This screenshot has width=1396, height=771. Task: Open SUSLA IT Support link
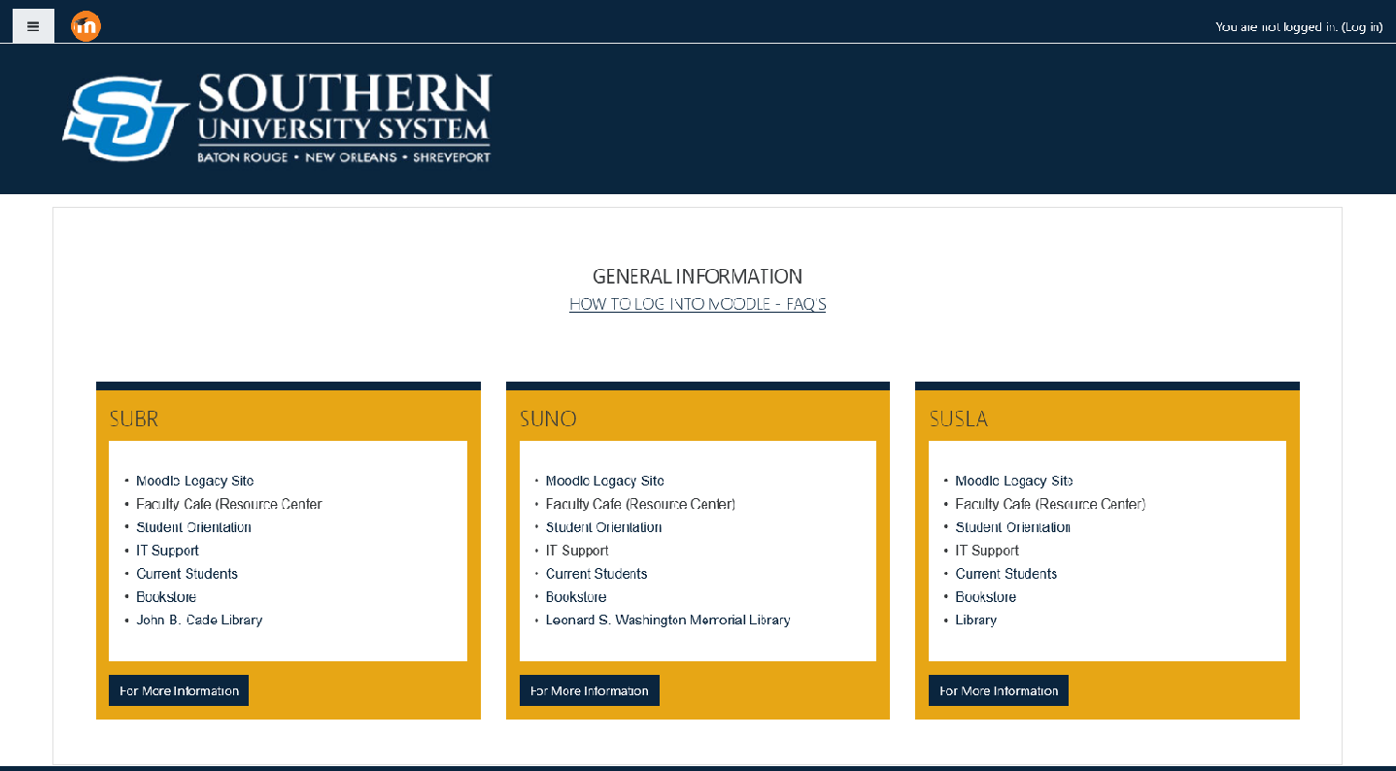tap(987, 551)
